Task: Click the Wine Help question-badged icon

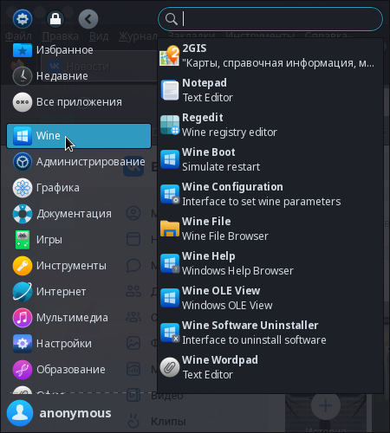Action: click(x=170, y=263)
